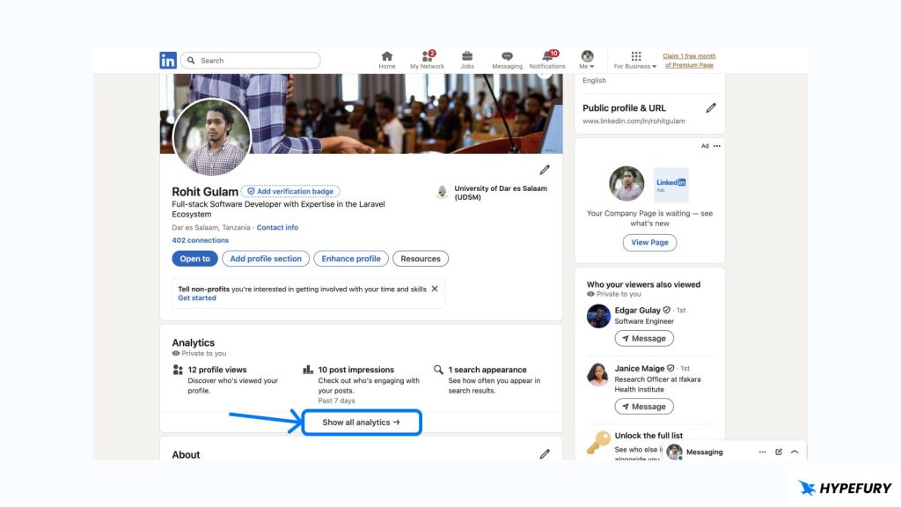901x507 pixels.
Task: Go to the Jobs briefcase icon
Action: (467, 57)
